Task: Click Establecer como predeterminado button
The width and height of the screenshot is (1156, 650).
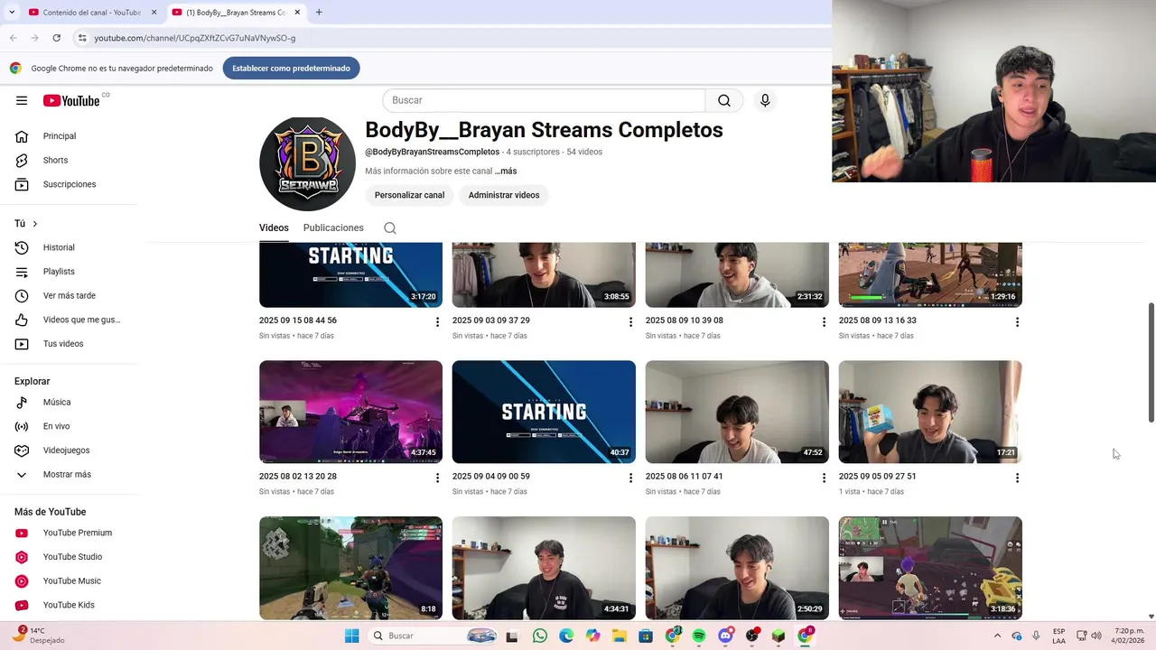Action: [291, 69]
